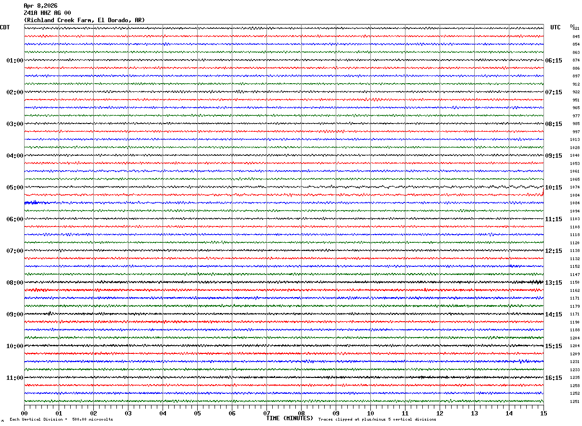Click the "11:15" UTC time label

553,219
